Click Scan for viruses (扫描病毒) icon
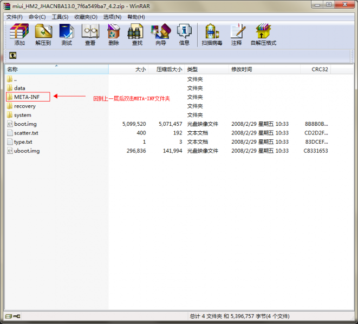 pyautogui.click(x=212, y=35)
